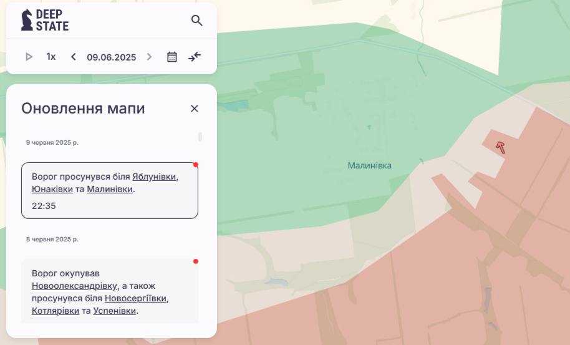Select the date 09.06.2025 field
The image size is (570, 345).
tap(111, 57)
